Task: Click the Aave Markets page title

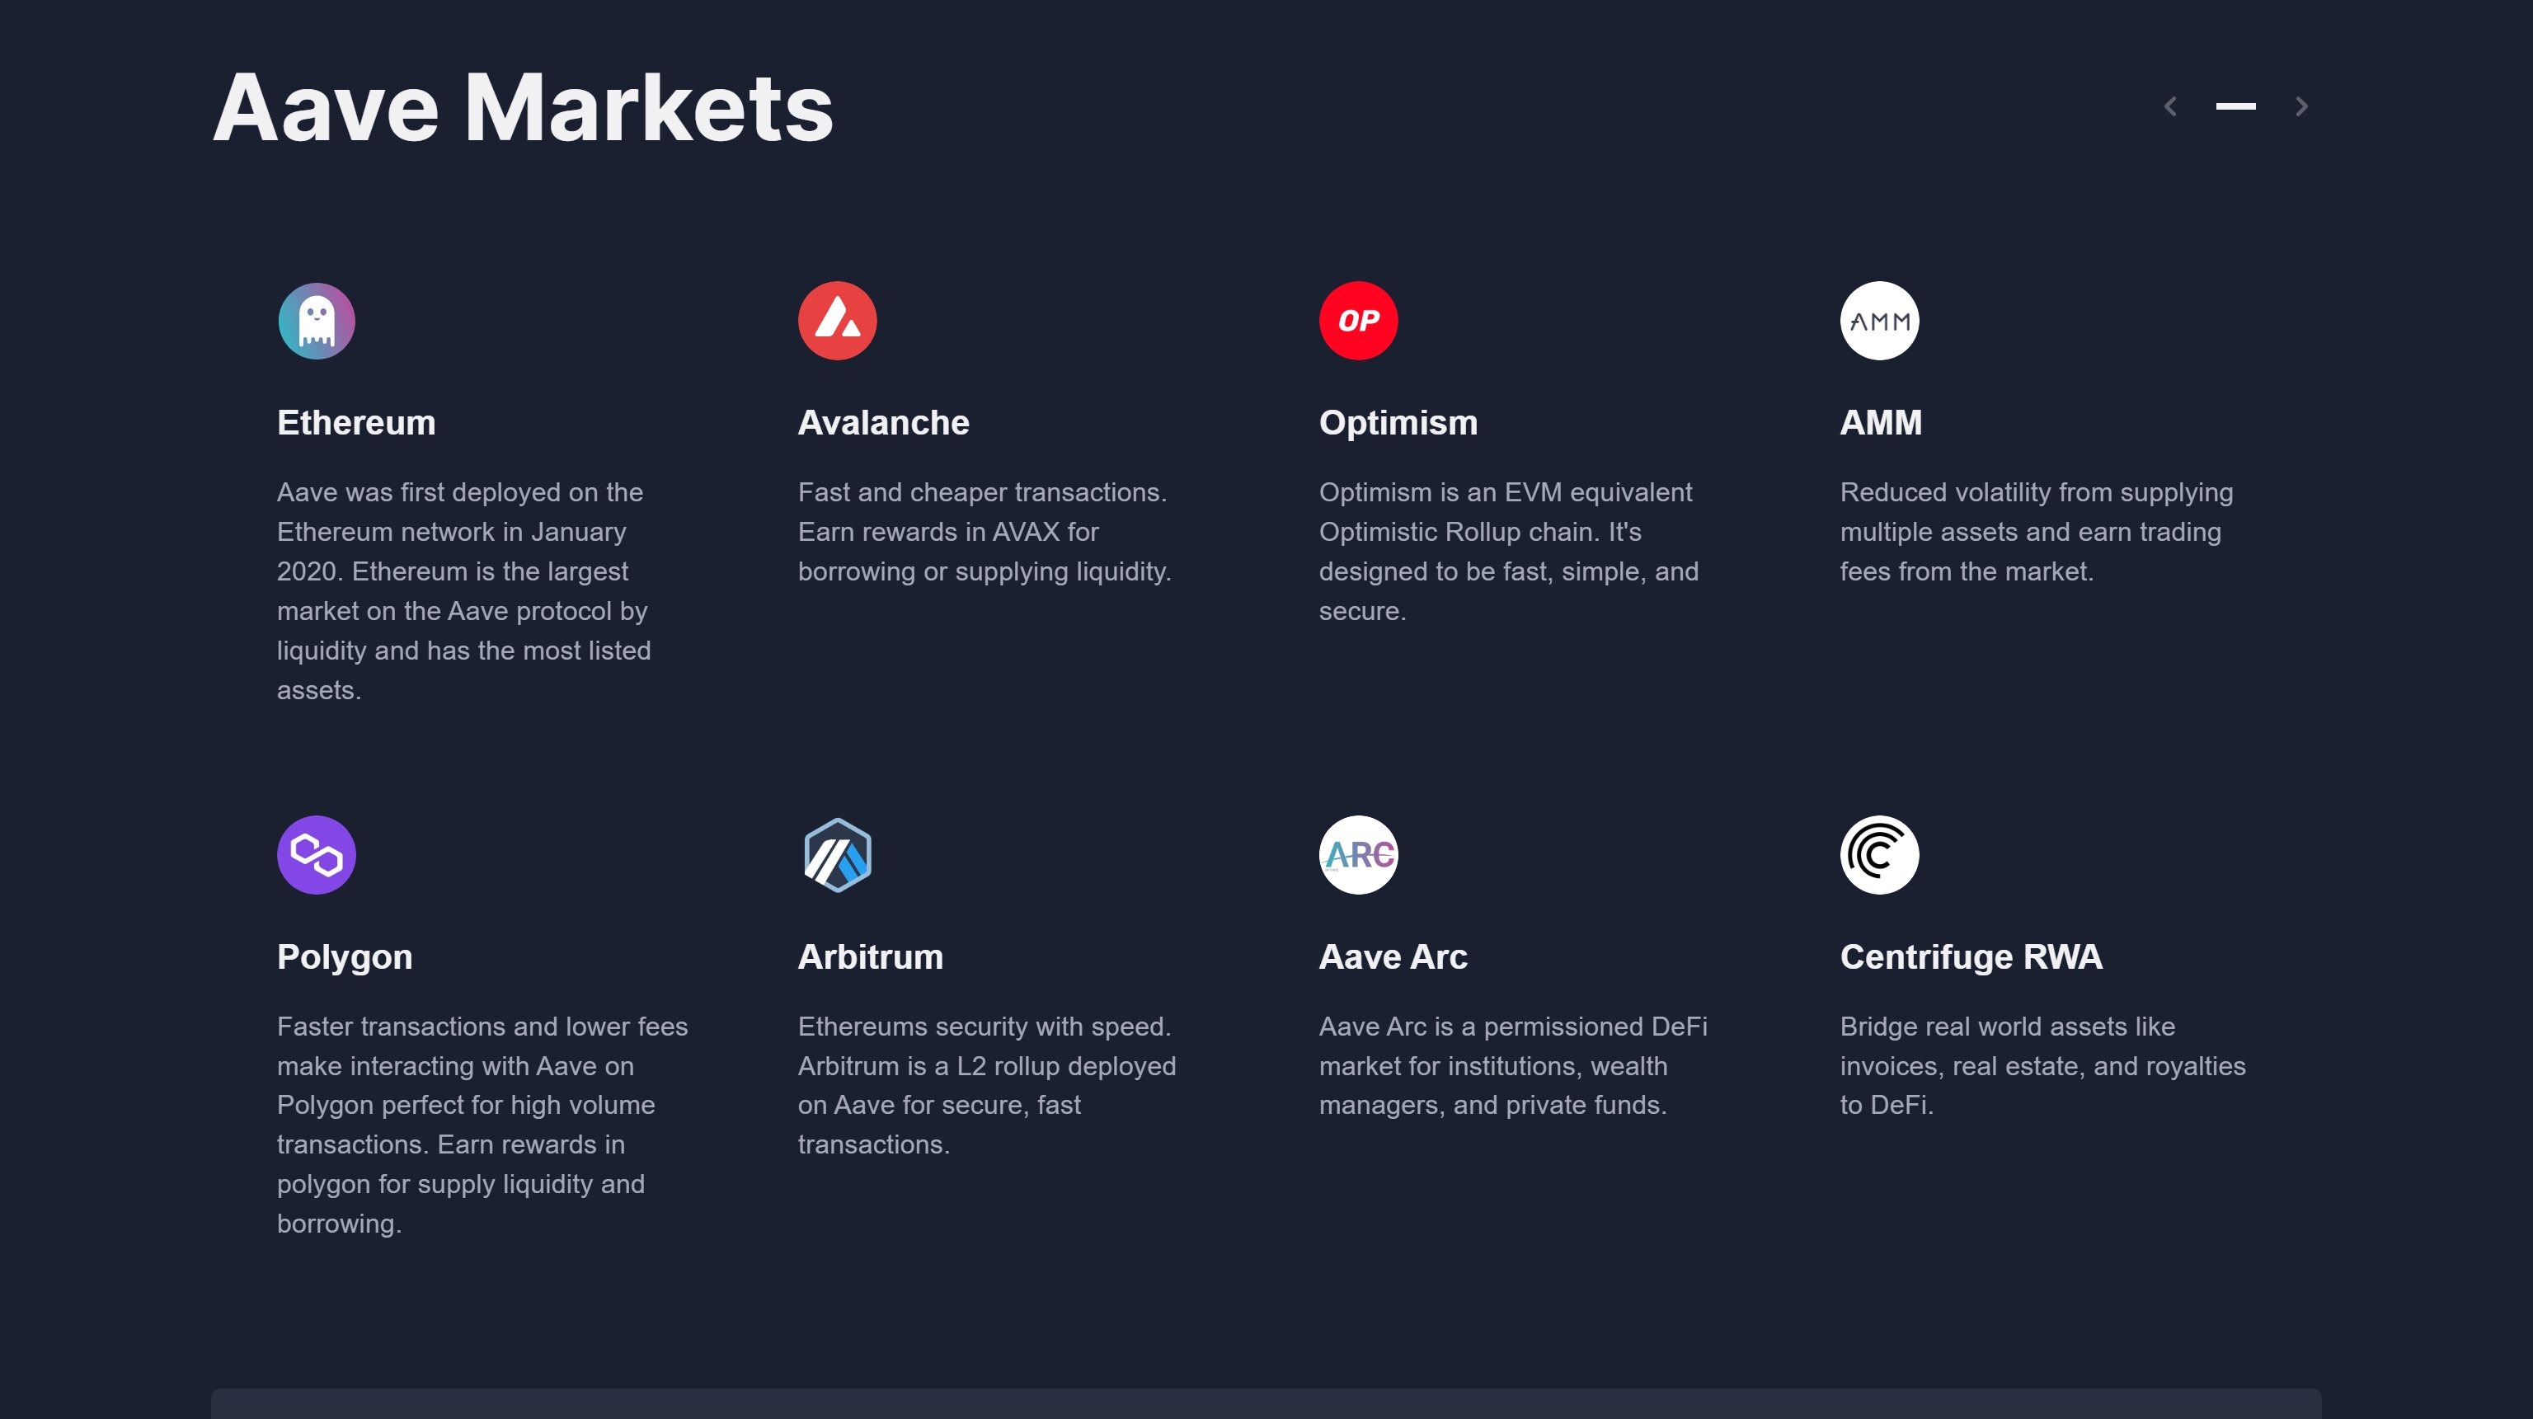Action: [522, 108]
